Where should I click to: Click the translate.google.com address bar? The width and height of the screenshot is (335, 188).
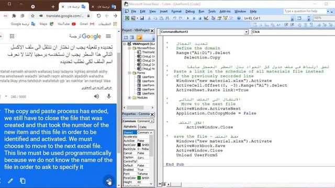point(65,16)
